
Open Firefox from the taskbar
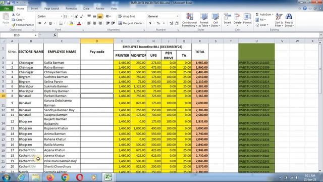coord(50,177)
